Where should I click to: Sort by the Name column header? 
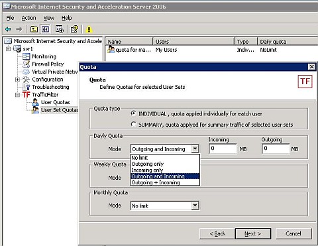coord(129,41)
